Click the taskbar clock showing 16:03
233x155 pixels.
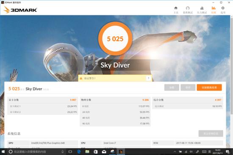coord(218,152)
